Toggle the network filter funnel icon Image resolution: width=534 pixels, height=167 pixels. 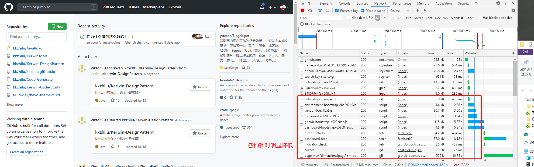[320, 10]
